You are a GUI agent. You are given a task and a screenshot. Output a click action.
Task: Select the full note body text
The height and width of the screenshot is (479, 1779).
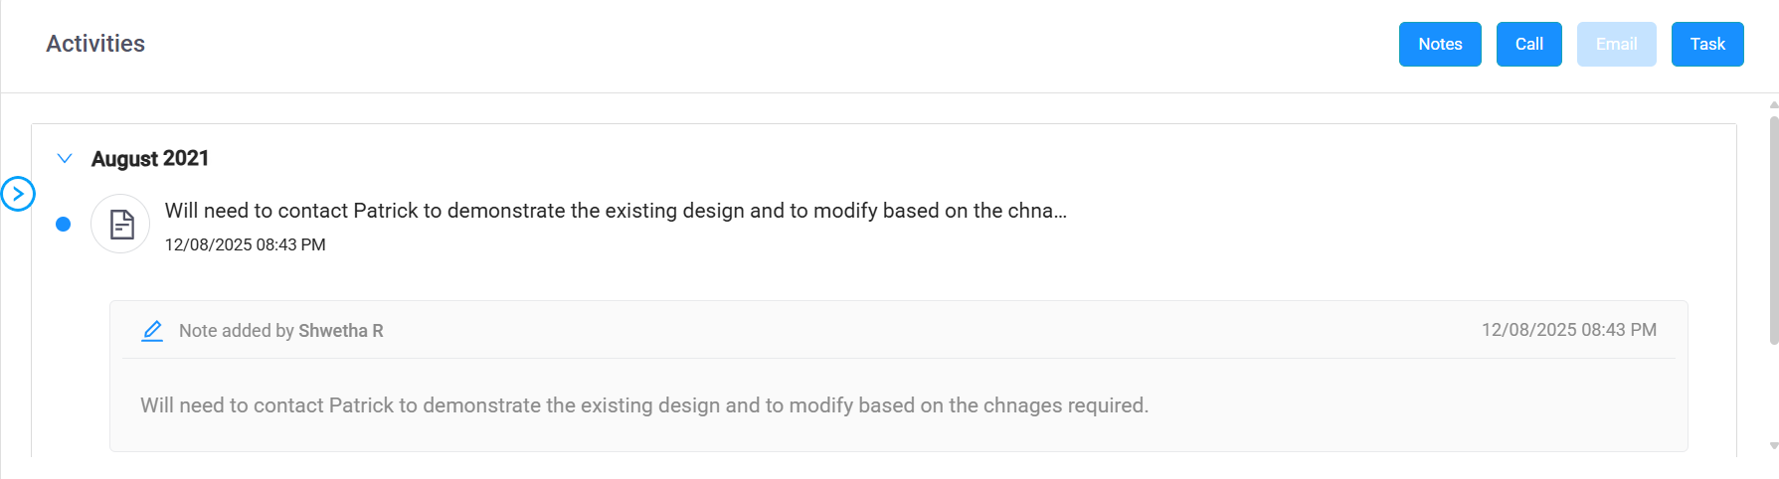click(643, 405)
